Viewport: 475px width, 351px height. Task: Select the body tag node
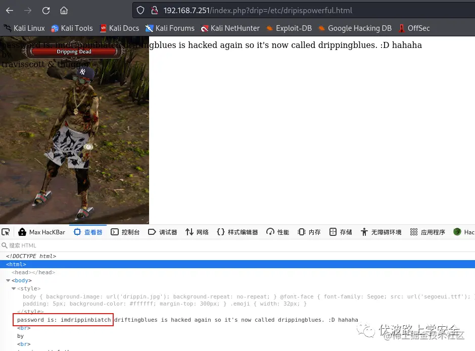(x=22, y=280)
